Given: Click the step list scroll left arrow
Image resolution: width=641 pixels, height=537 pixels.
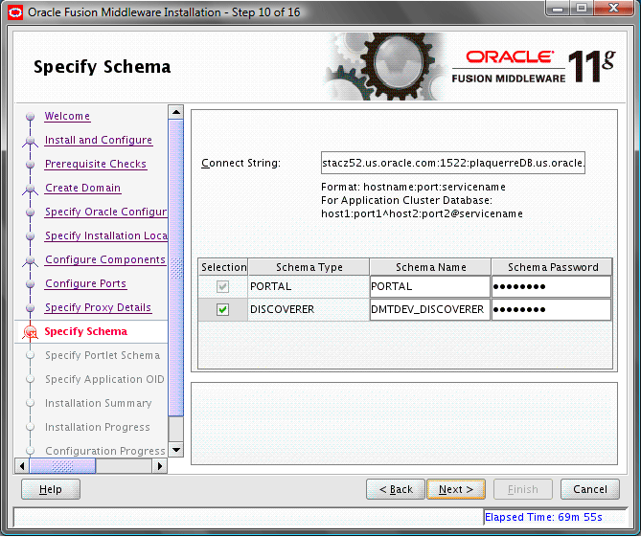Looking at the screenshot, I should click(22, 466).
